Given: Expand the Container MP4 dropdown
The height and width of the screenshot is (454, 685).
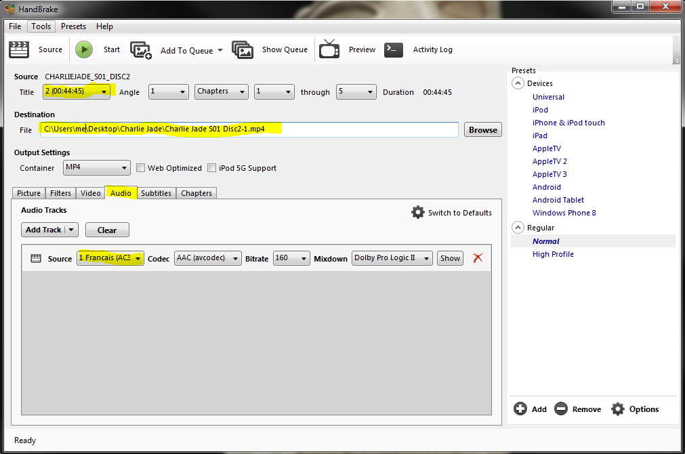Looking at the screenshot, I should [x=97, y=167].
